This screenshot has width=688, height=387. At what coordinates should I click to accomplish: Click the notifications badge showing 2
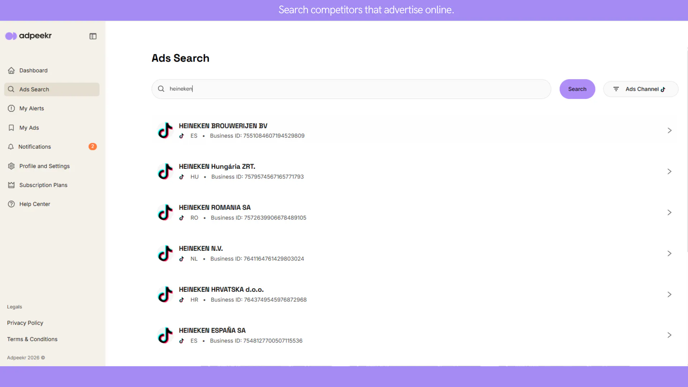click(92, 147)
